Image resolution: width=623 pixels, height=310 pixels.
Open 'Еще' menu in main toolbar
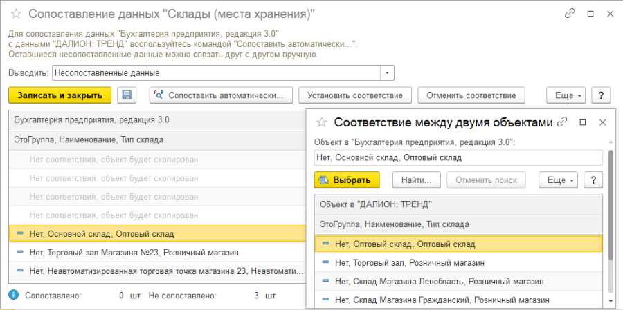point(566,95)
